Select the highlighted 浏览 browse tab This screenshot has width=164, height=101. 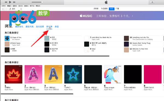112,9
